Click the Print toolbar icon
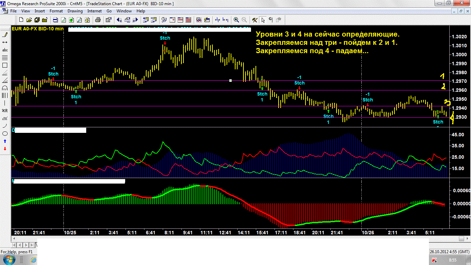 point(98,20)
